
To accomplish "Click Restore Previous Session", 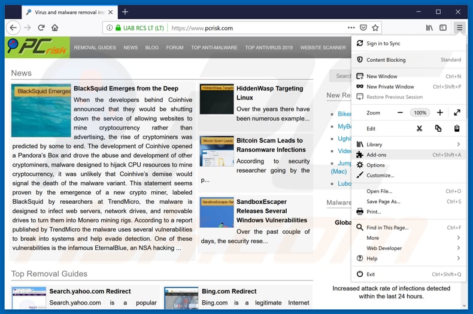I will point(409,97).
